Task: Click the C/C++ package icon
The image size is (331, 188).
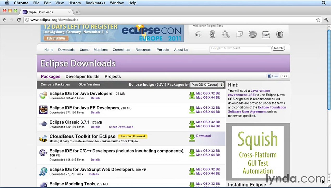Action: click(43, 153)
